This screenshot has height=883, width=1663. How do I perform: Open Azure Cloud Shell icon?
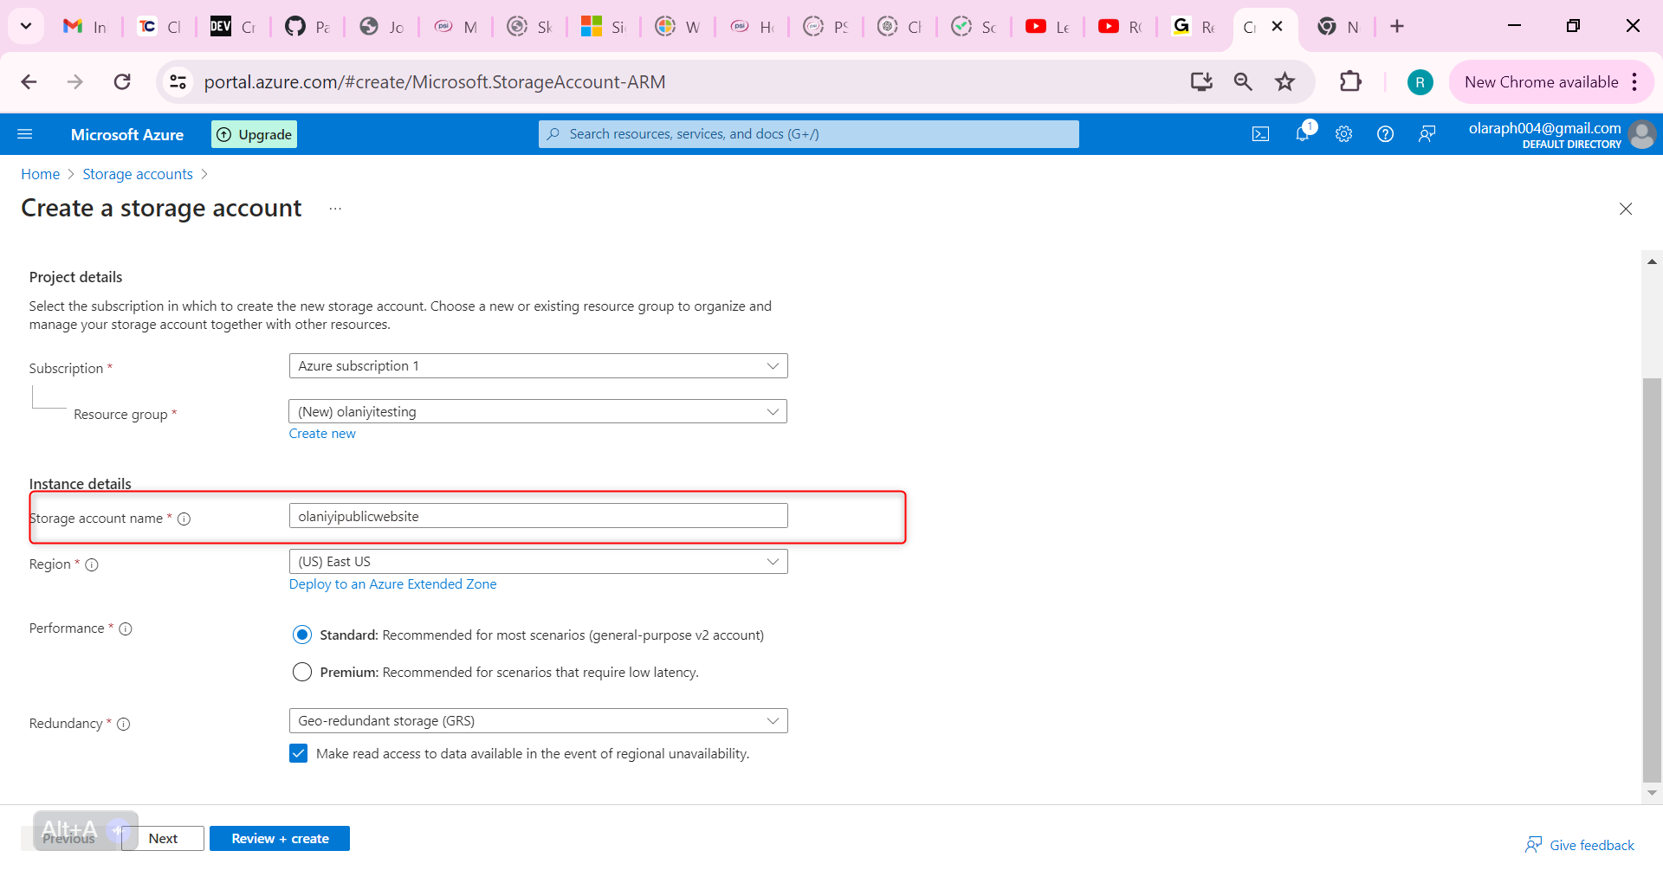tap(1260, 134)
